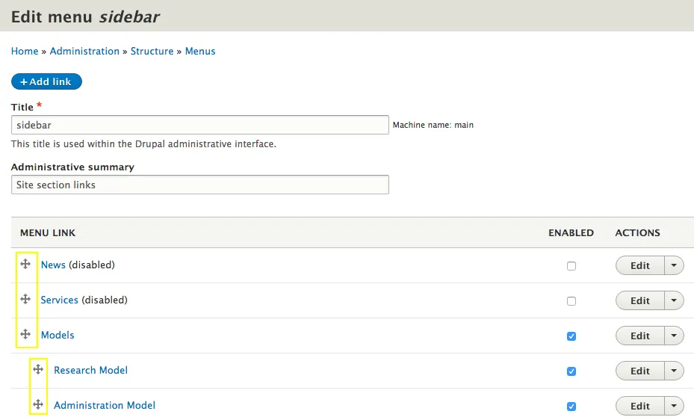Click Edit button for News
The height and width of the screenshot is (420, 694).
pos(640,265)
